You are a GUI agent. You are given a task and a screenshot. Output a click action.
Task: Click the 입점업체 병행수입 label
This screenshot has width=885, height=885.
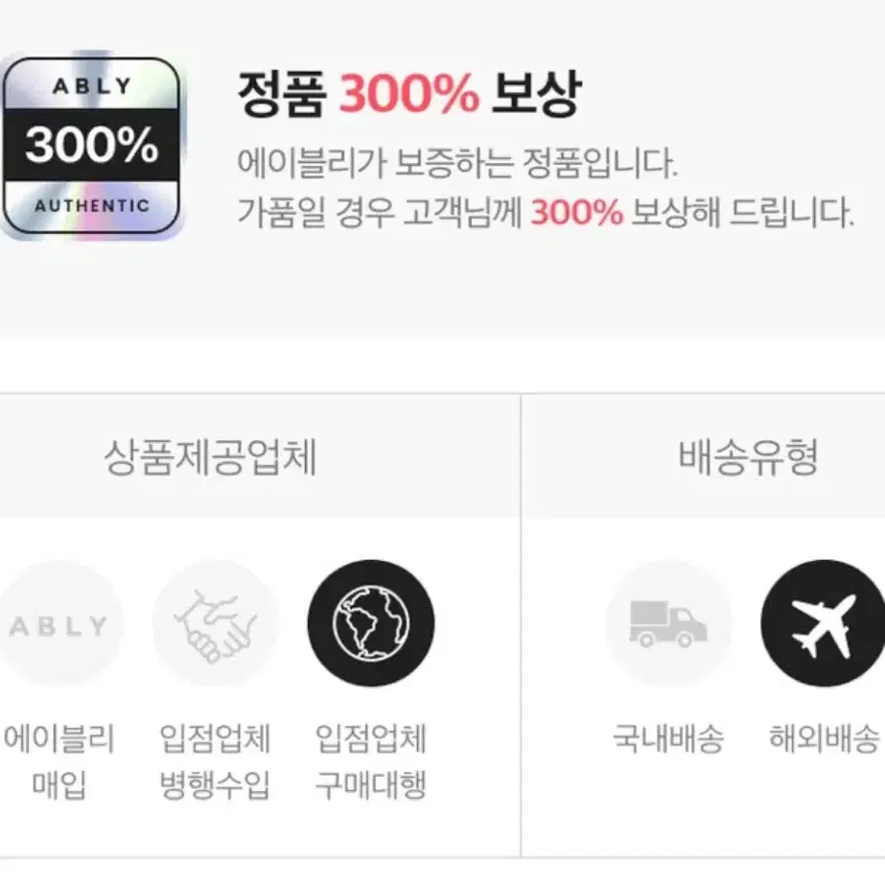click(215, 761)
